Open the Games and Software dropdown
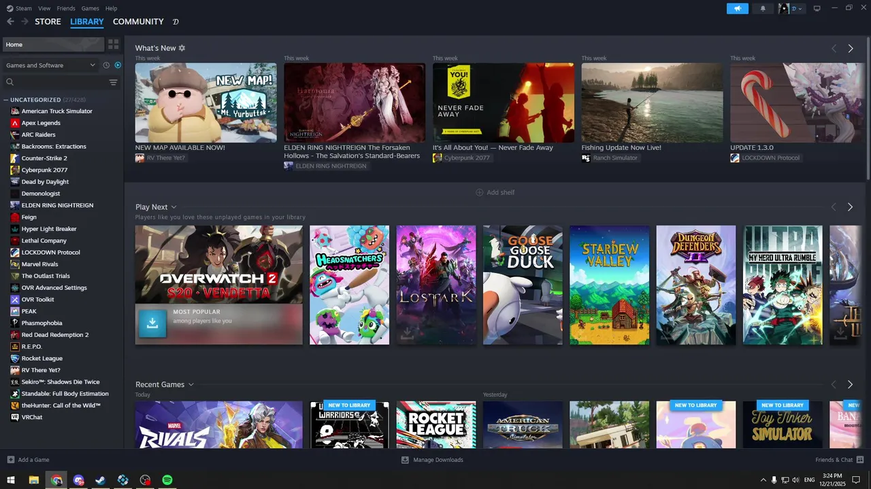This screenshot has width=871, height=489. coord(50,65)
